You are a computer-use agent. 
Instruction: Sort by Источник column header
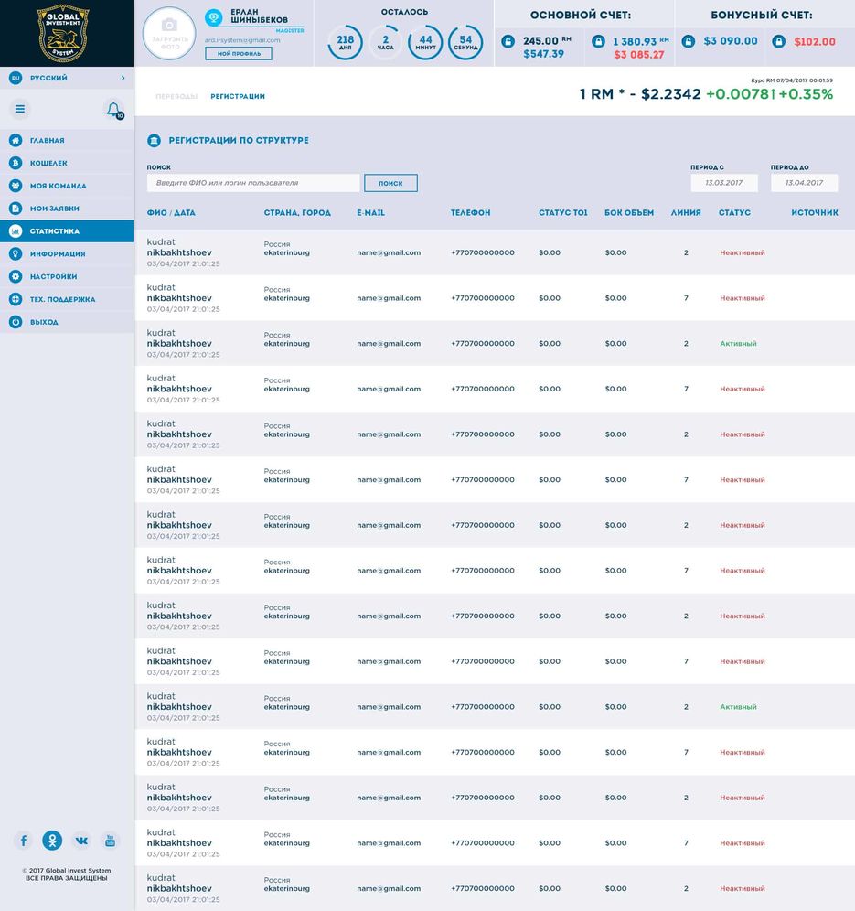815,212
